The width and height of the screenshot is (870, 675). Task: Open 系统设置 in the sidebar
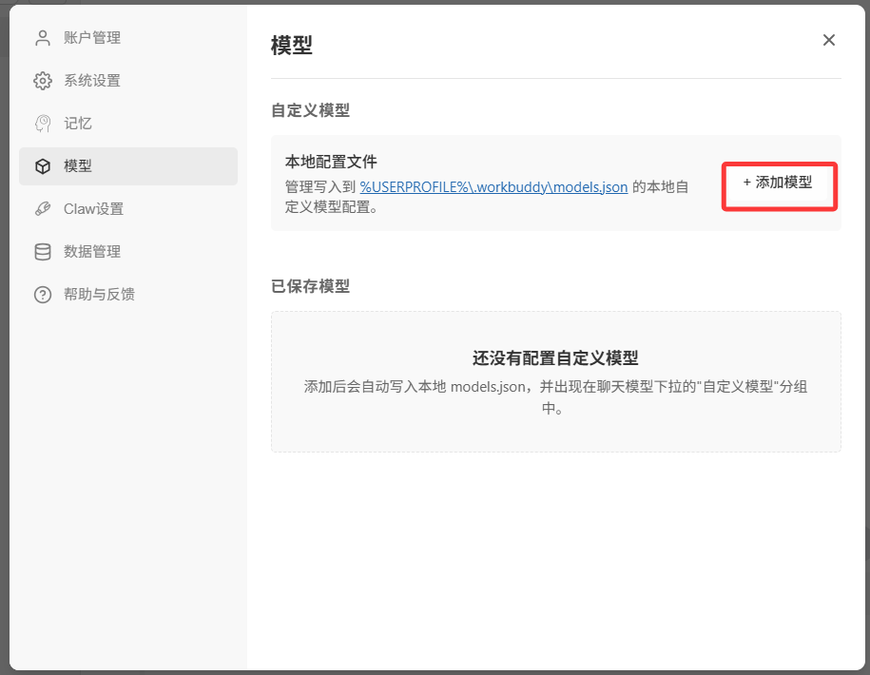[x=128, y=81]
